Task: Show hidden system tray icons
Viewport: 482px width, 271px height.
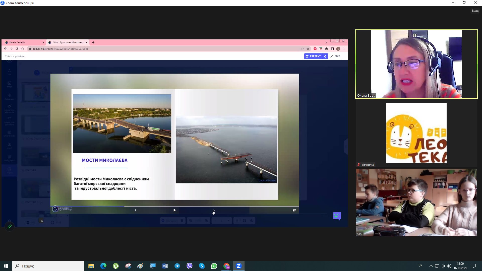Action: pos(431,266)
